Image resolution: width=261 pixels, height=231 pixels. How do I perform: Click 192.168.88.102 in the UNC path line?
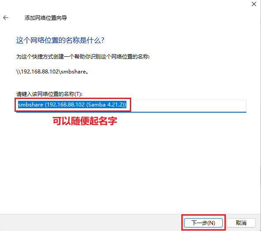(x=40, y=72)
